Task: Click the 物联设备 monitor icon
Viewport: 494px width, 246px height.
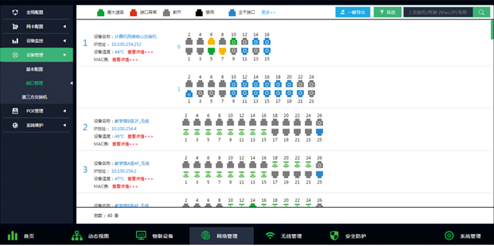Action: (x=142, y=236)
